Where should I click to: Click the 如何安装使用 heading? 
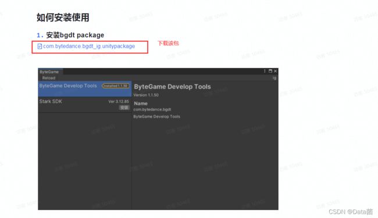pos(63,17)
